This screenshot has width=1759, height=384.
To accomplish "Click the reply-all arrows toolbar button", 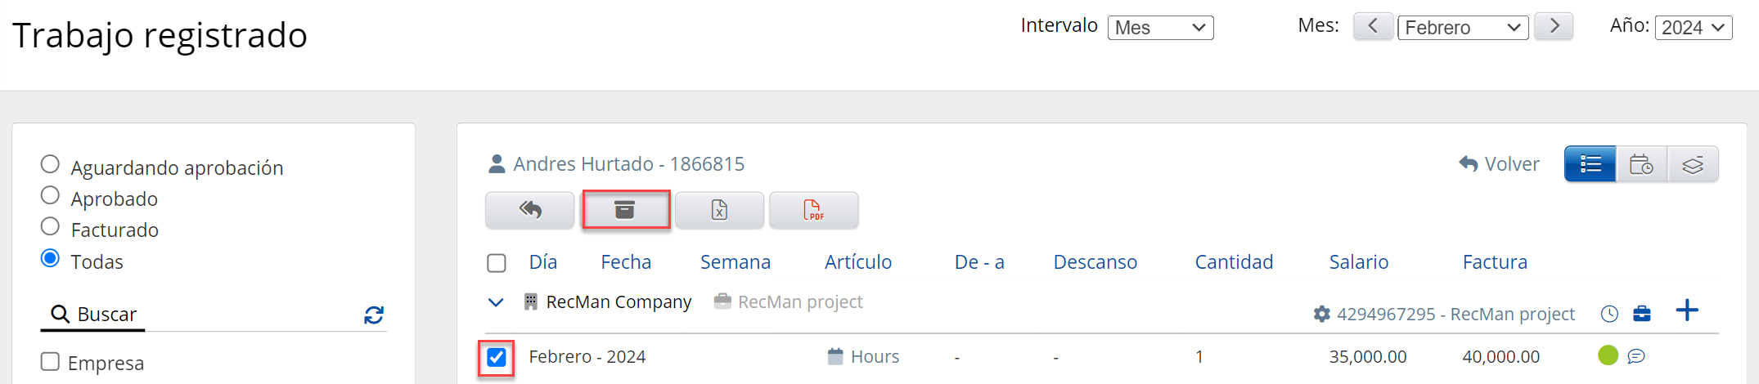I will (x=530, y=210).
